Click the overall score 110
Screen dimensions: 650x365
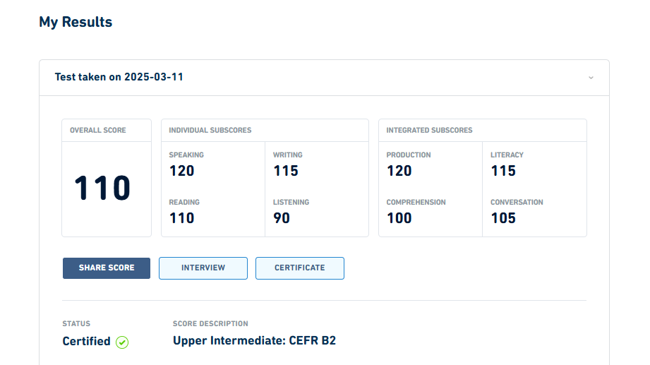pyautogui.click(x=102, y=188)
